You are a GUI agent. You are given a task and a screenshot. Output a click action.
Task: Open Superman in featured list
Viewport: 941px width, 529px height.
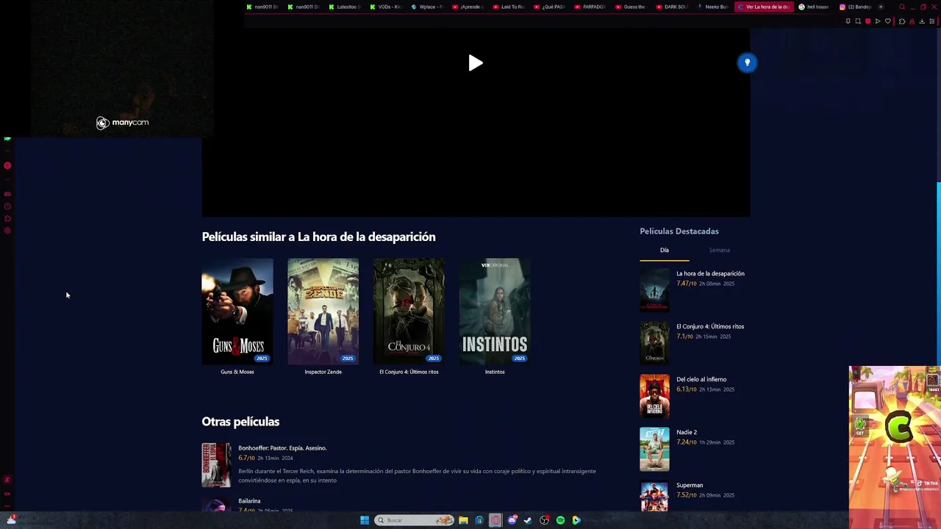point(690,485)
